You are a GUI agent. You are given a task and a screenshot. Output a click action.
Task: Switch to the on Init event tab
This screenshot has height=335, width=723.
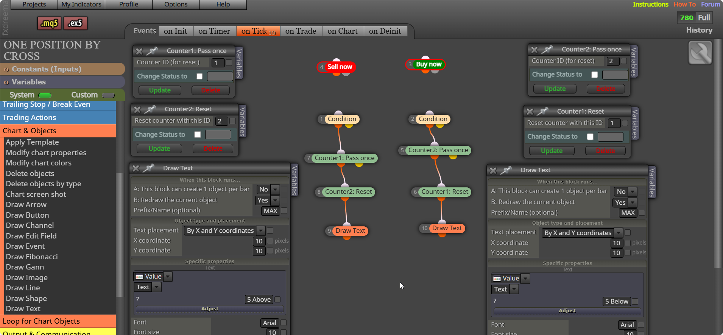point(176,31)
